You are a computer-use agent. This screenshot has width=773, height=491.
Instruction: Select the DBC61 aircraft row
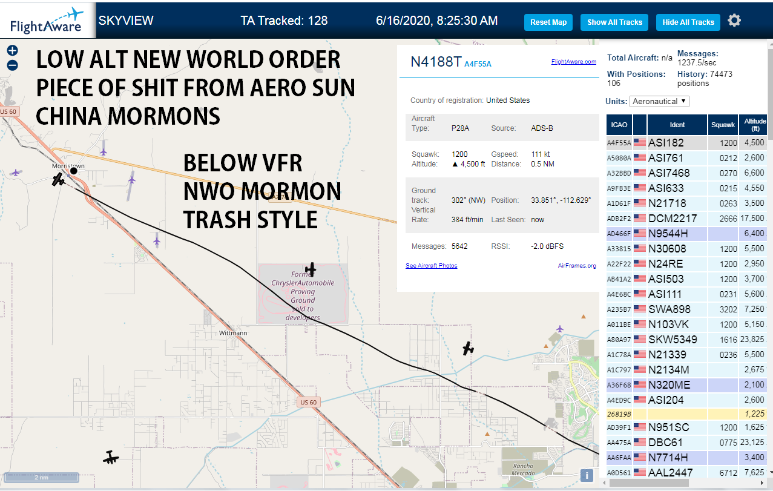click(x=687, y=443)
